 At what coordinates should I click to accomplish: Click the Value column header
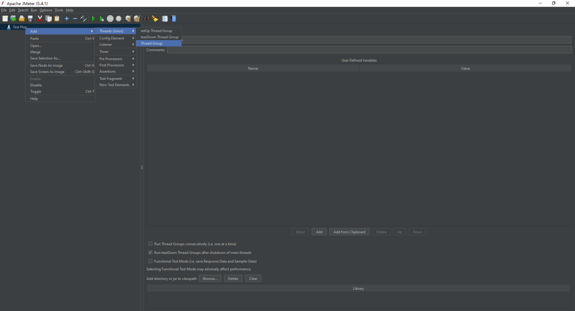click(465, 68)
